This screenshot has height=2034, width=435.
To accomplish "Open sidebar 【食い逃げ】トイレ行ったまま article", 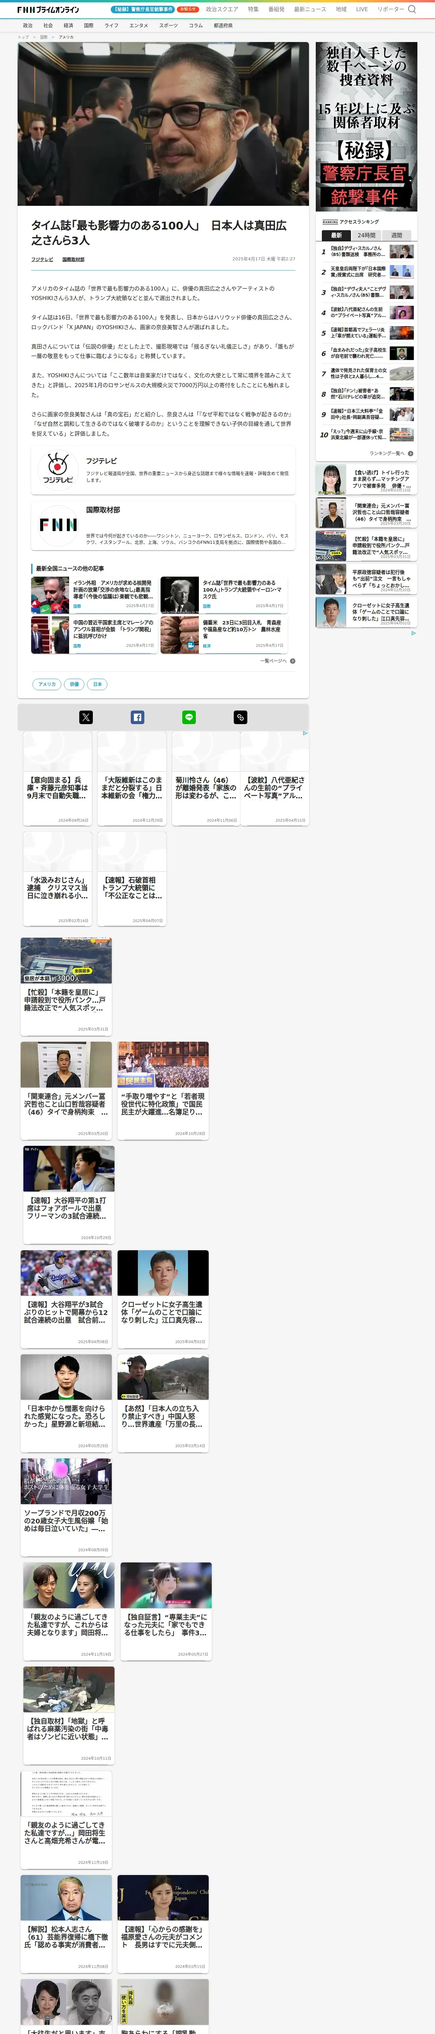I will click(366, 479).
